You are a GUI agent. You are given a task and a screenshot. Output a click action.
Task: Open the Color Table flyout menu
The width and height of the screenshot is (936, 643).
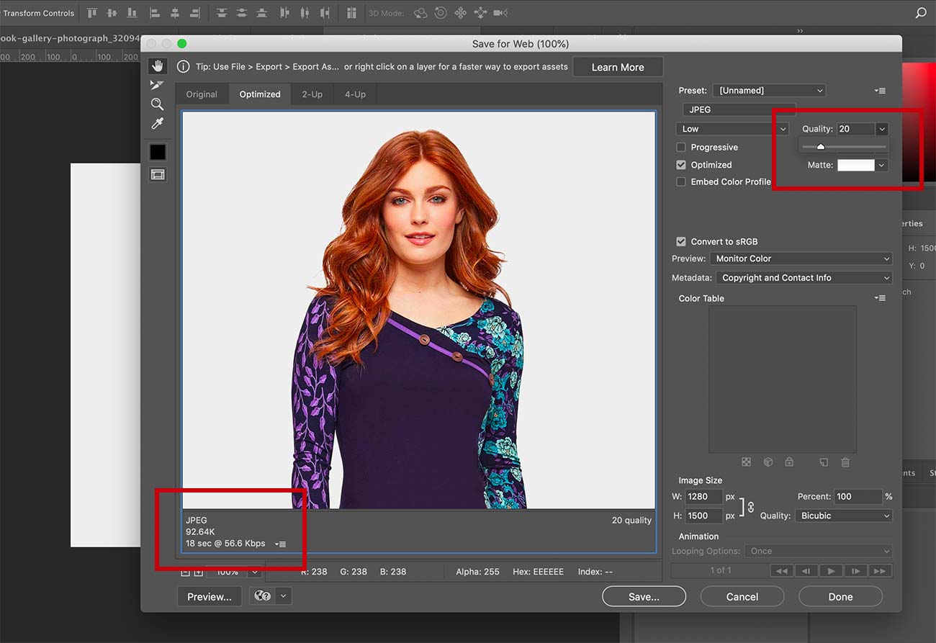[880, 298]
